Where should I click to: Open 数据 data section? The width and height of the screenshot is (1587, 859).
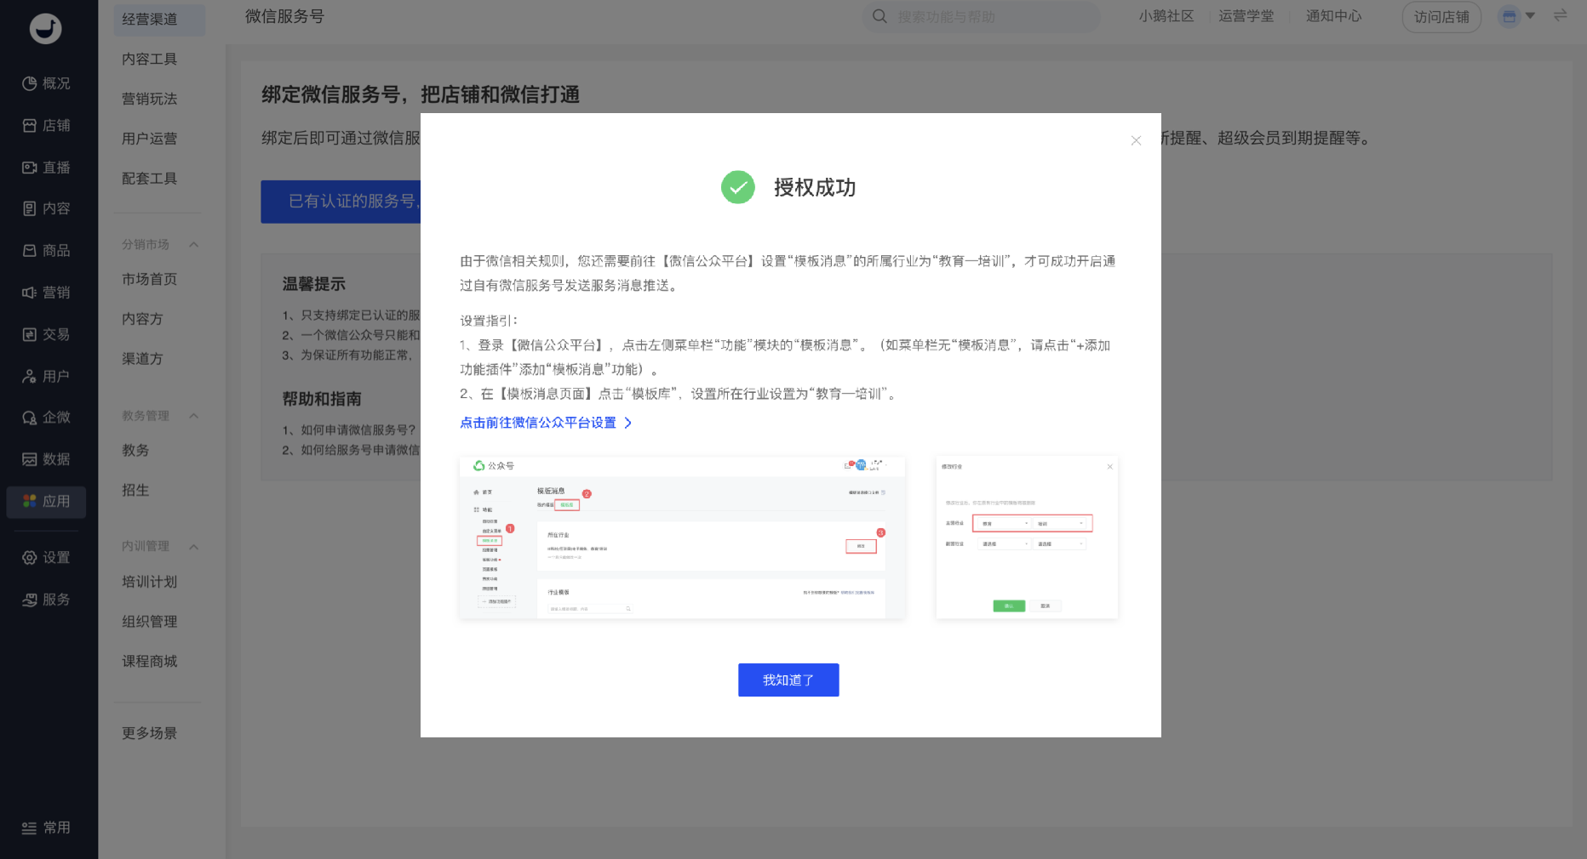47,459
